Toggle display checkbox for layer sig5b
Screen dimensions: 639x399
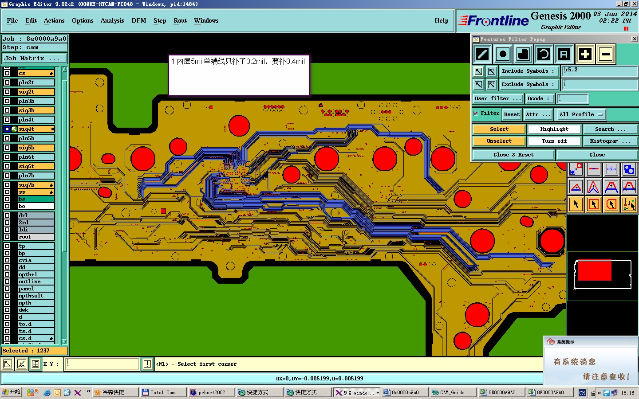point(7,148)
